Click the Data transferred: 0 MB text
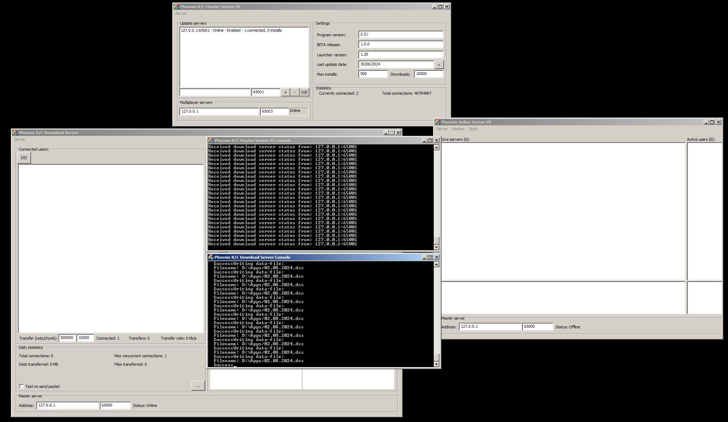Image resolution: width=728 pixels, height=422 pixels. (x=38, y=364)
